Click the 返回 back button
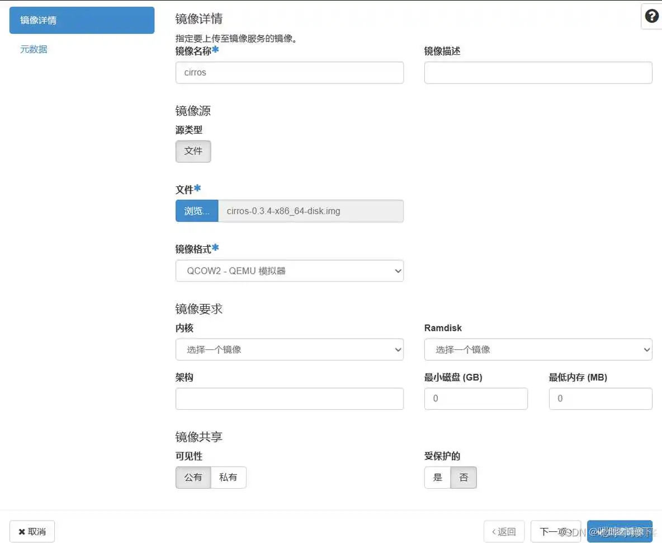The height and width of the screenshot is (543, 662). point(504,531)
